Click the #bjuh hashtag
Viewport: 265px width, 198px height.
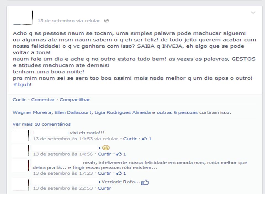click(x=22, y=84)
